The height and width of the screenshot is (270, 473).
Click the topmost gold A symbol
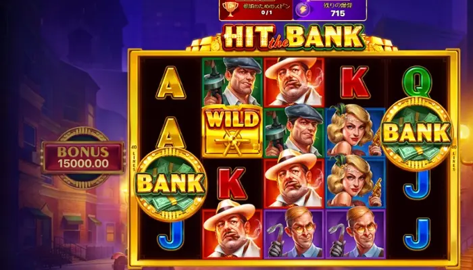coord(171,82)
